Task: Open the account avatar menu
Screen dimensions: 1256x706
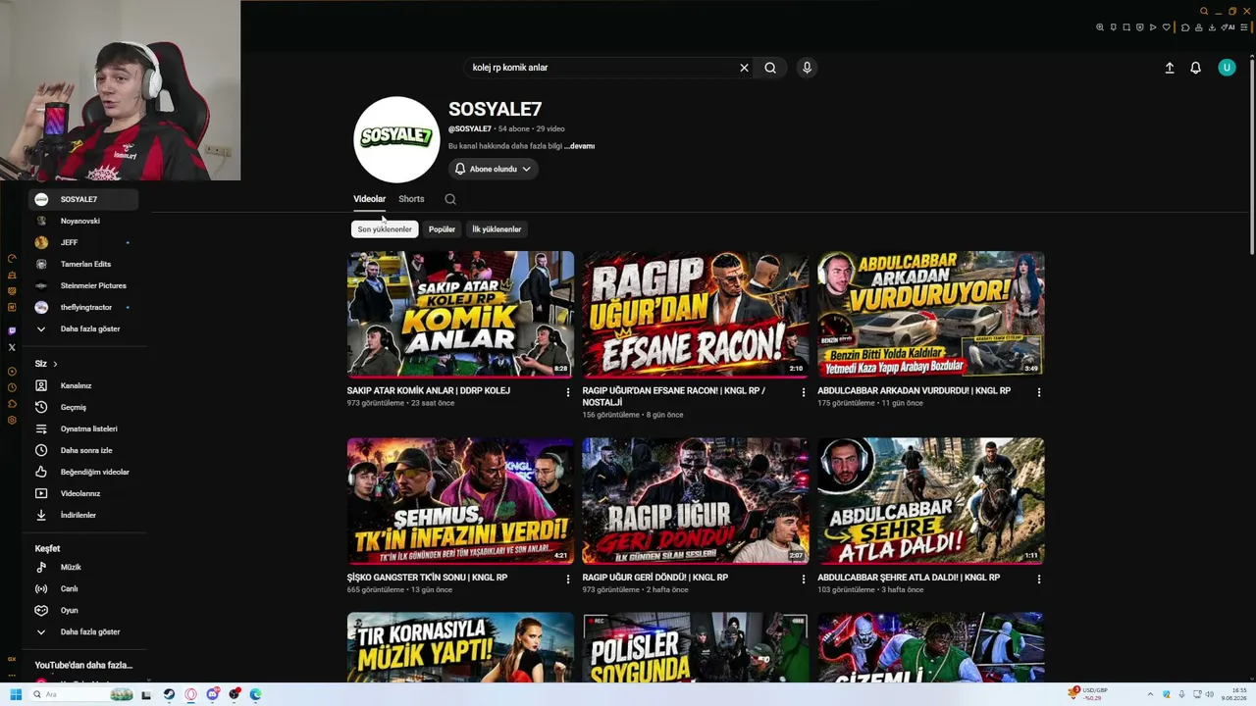Action: tap(1227, 68)
